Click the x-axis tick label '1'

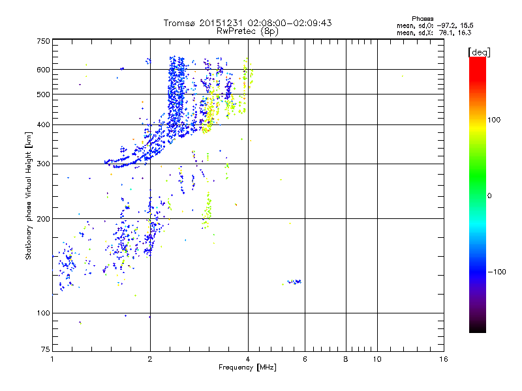point(52,359)
